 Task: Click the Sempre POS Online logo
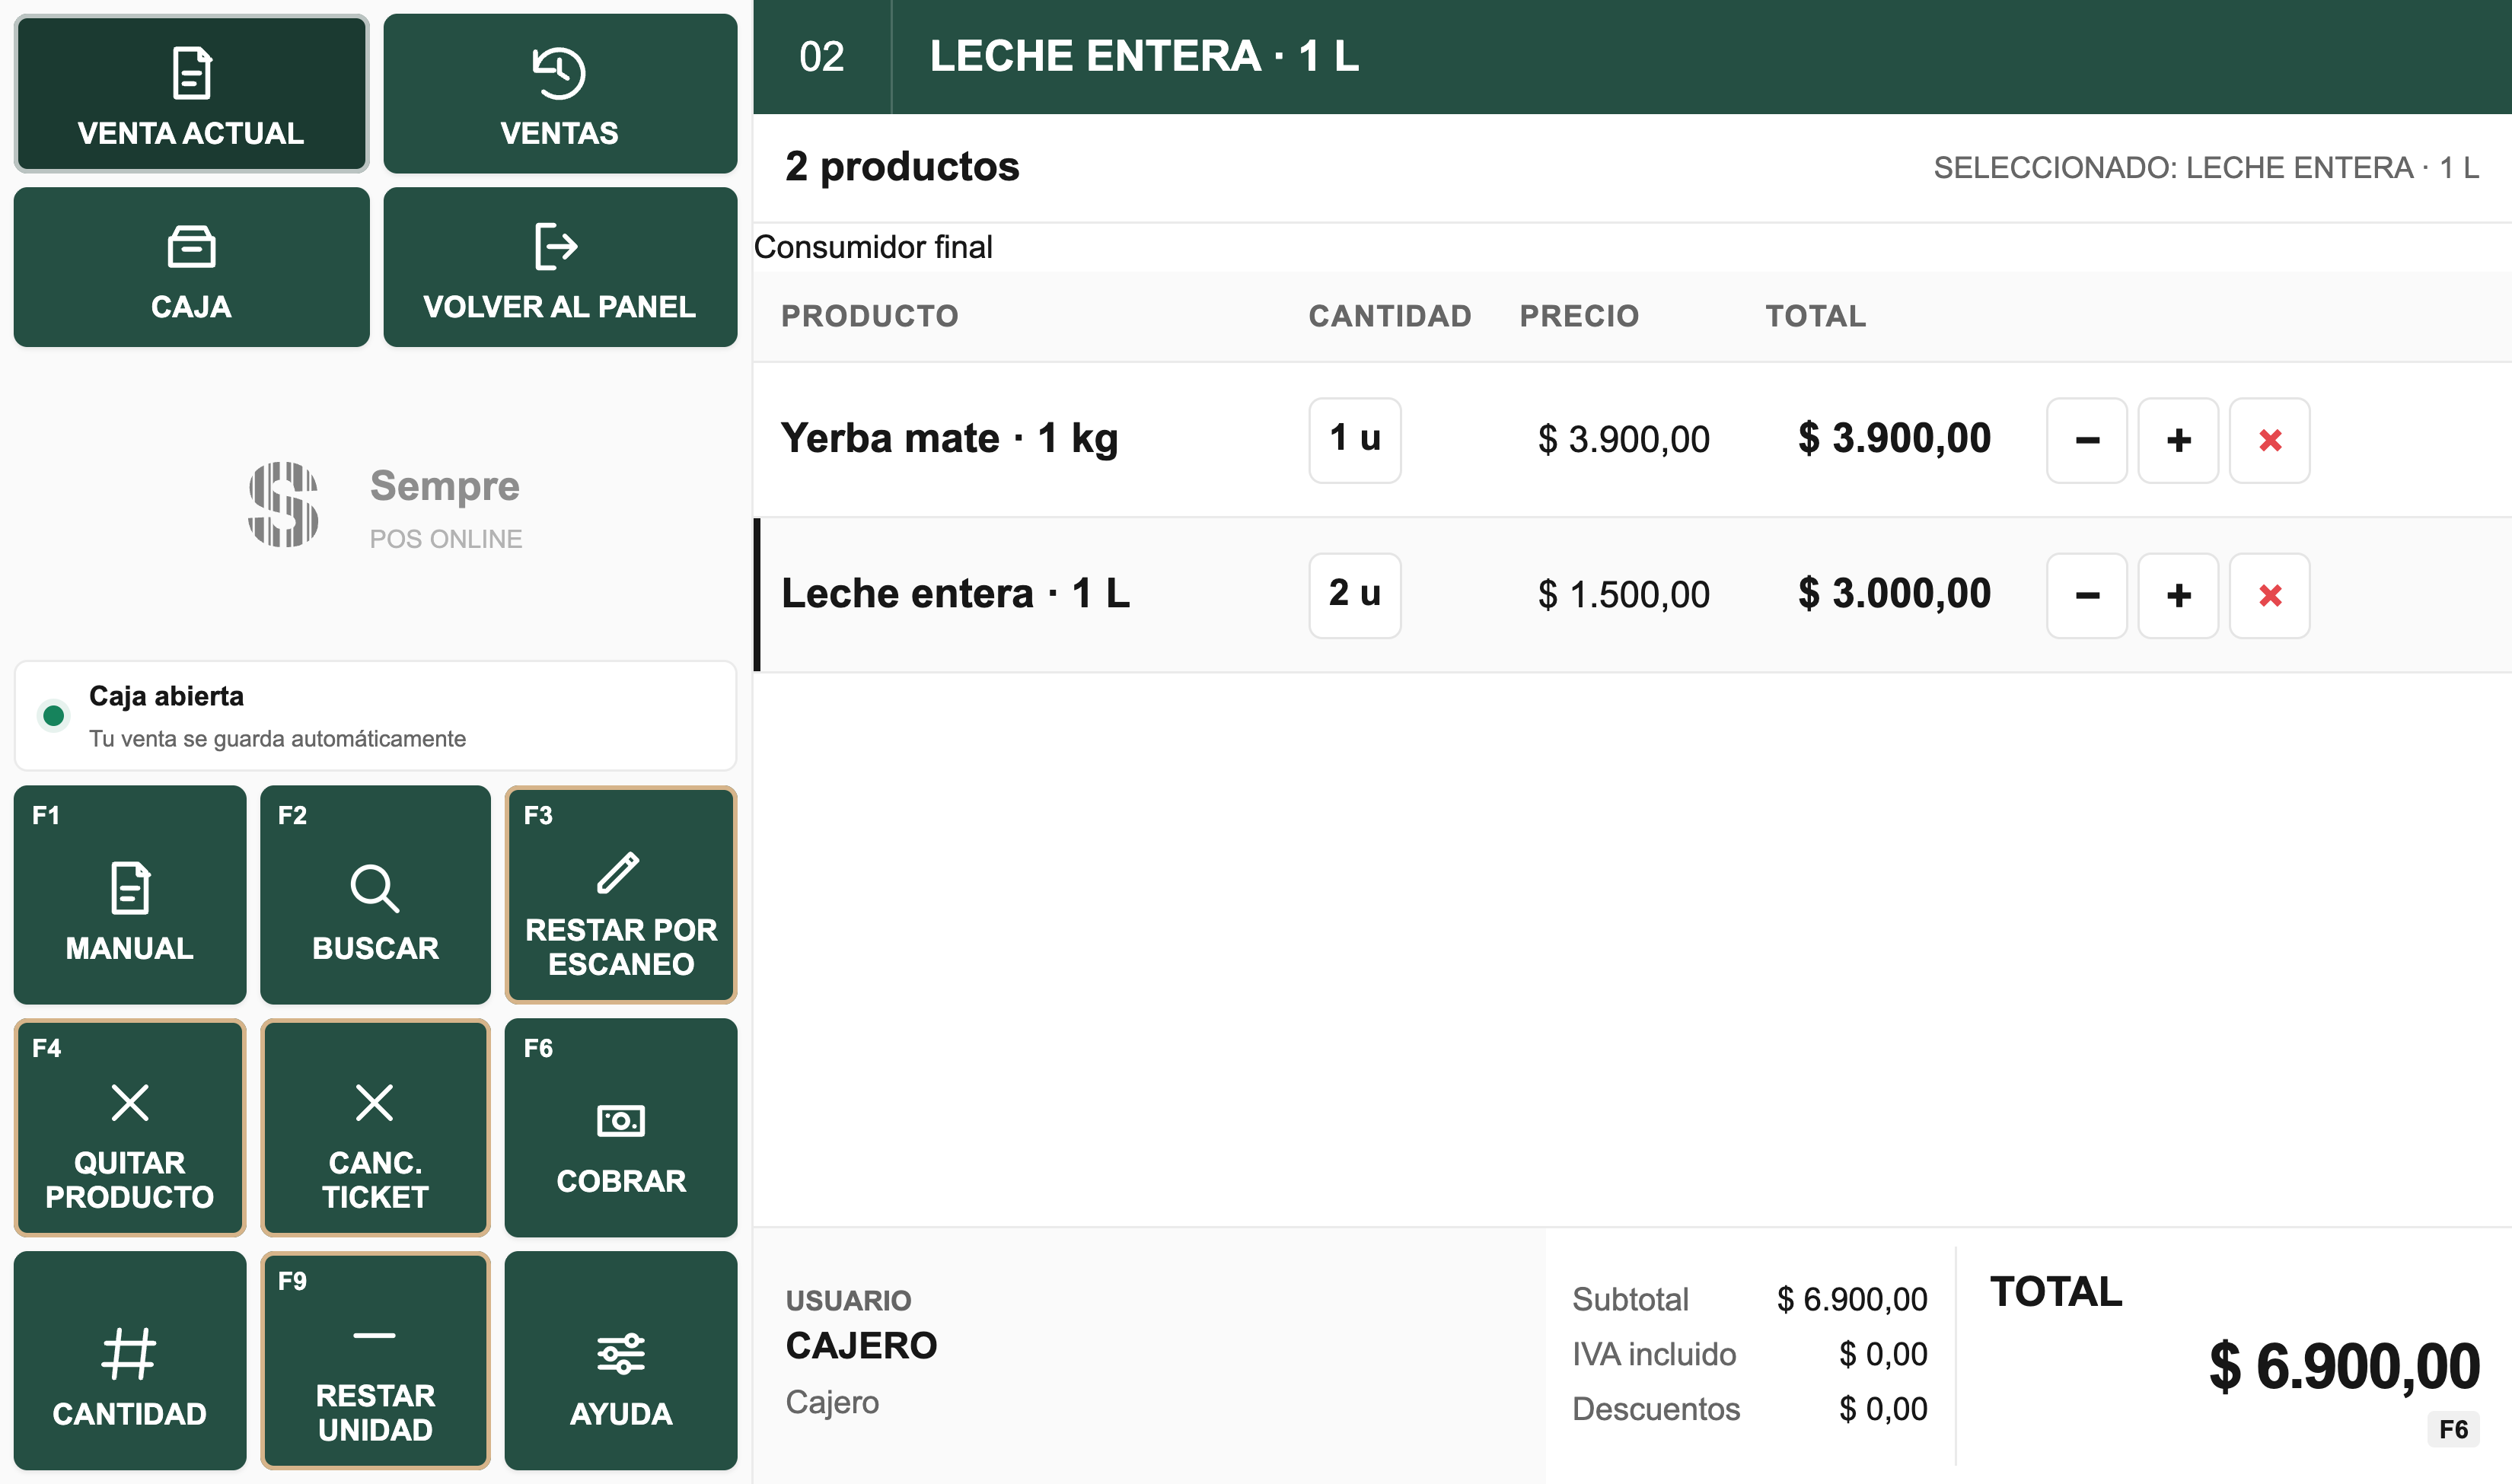(385, 505)
